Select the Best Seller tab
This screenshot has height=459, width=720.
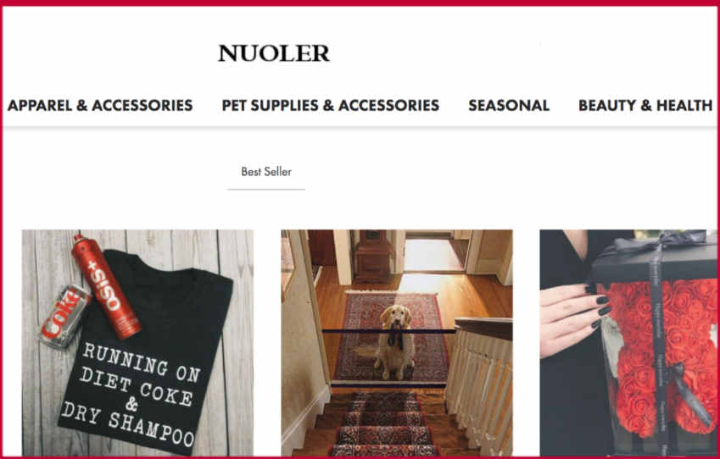pos(266,172)
